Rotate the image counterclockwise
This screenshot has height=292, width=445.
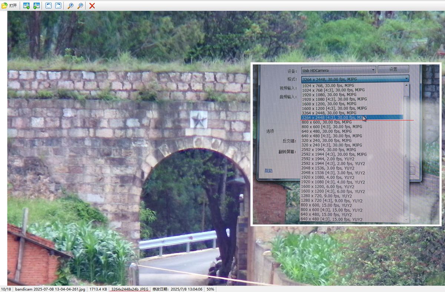pos(49,6)
